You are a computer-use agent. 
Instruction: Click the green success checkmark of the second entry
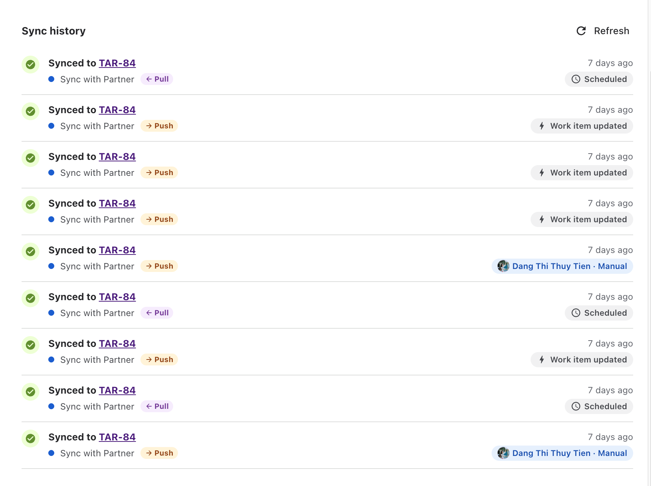click(30, 111)
